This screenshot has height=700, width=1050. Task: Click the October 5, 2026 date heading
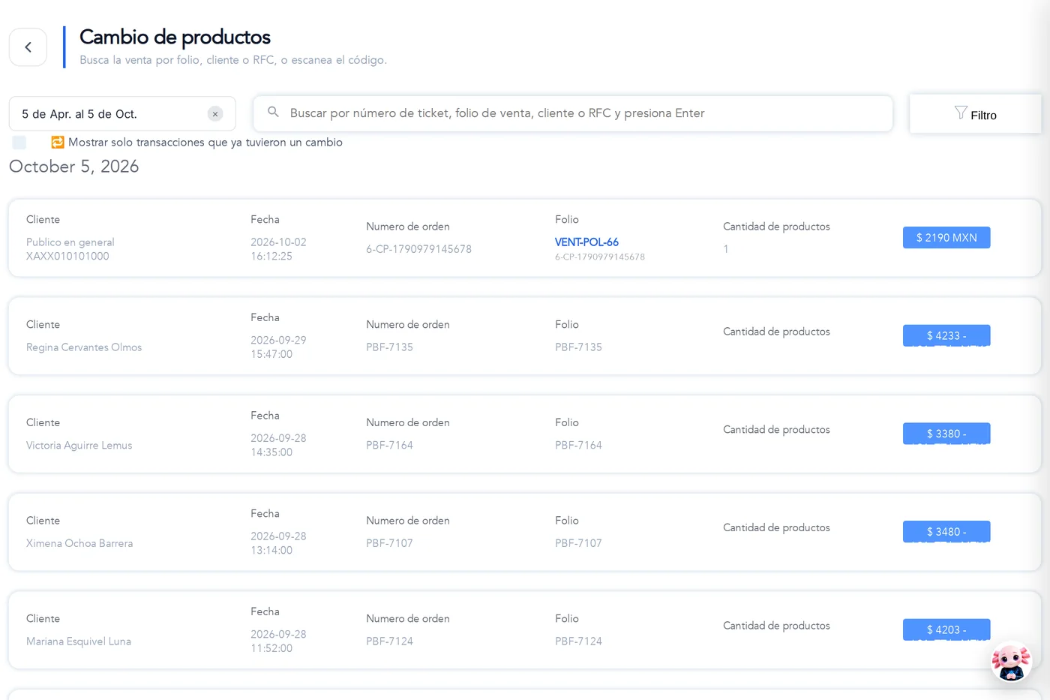tap(74, 167)
